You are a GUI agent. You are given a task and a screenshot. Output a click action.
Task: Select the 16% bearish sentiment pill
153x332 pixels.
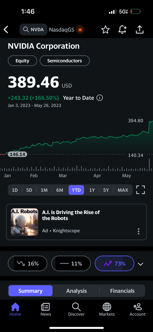(28, 264)
